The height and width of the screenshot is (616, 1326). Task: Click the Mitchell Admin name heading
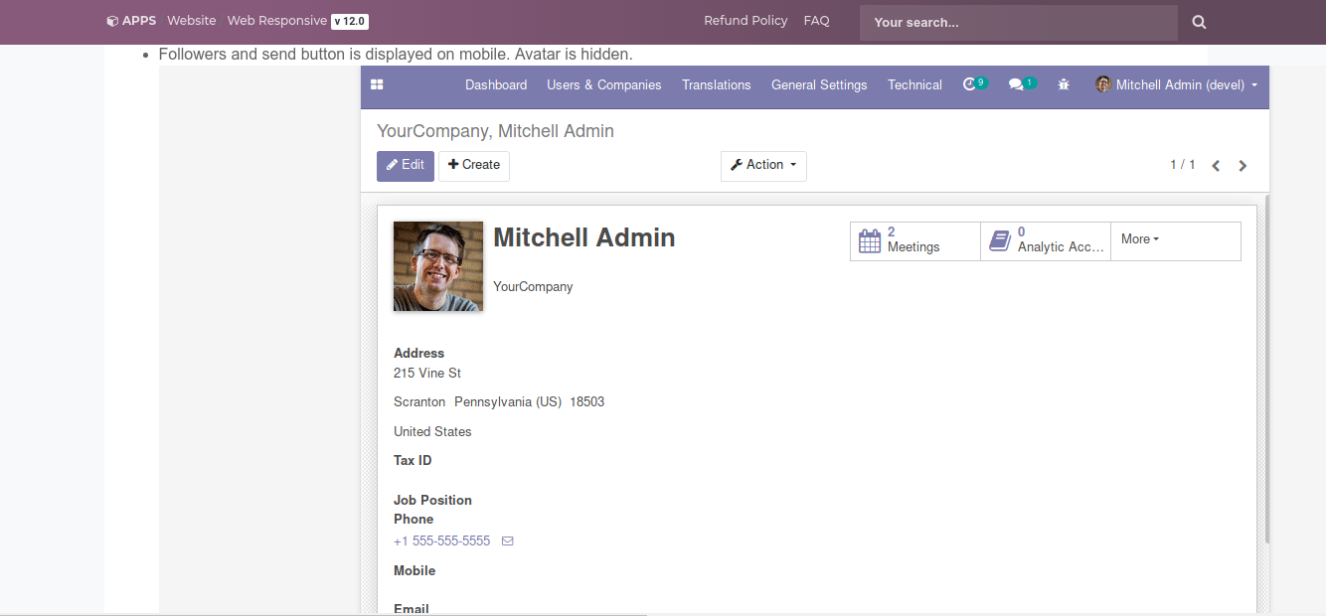[x=584, y=237]
